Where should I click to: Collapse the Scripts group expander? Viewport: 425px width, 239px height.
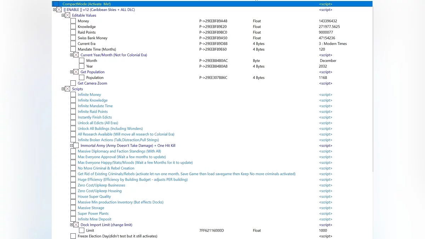click(63, 89)
